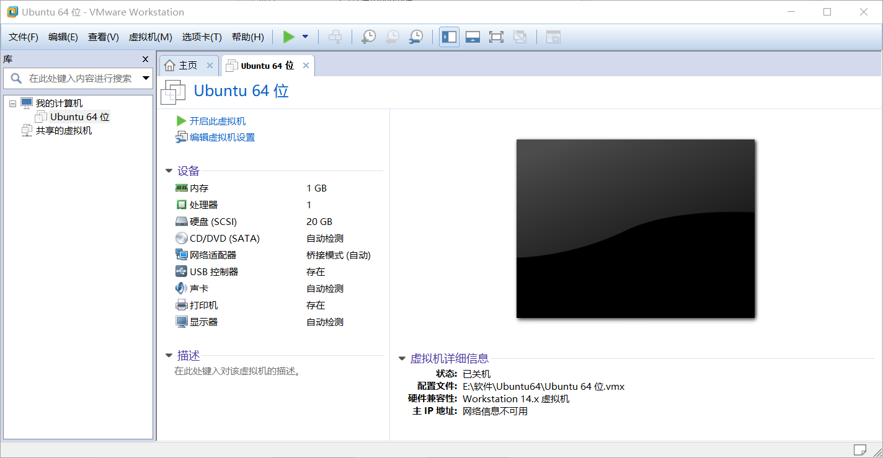The height and width of the screenshot is (458, 883).
Task: Show the thumbnail bar using toolbar icon
Action: (x=473, y=37)
